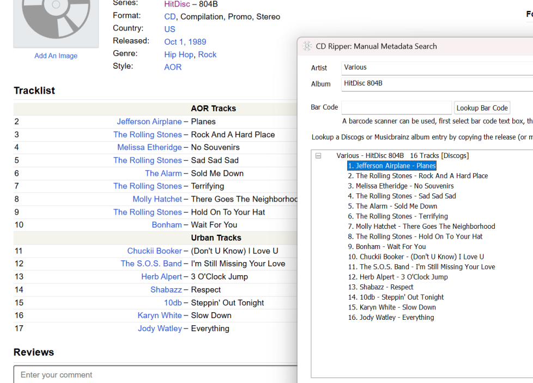The width and height of the screenshot is (533, 383).
Task: Open Melissa Etheridge artist link in tracklist
Action: pyautogui.click(x=149, y=147)
